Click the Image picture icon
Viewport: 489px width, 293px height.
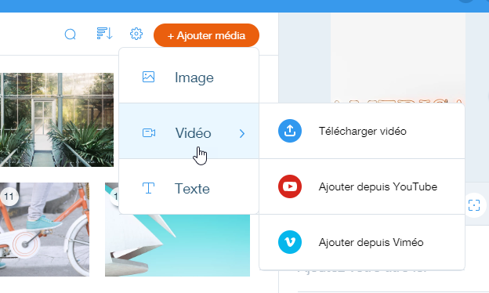coord(148,77)
